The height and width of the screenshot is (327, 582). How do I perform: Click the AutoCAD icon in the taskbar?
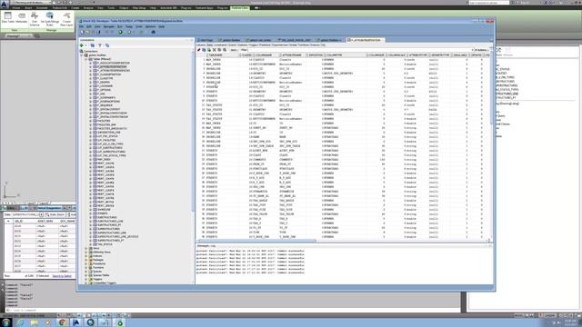tap(76, 322)
